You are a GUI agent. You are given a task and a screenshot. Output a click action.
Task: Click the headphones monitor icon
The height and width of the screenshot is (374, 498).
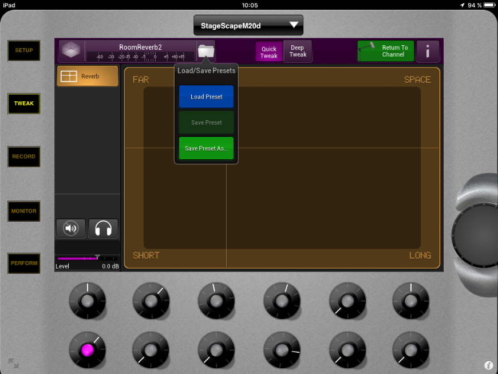click(x=103, y=229)
